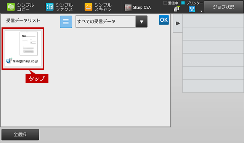This screenshot has height=143, width=244.
Task: Open the black dropdown arrow for received data filter
Action: (141, 22)
